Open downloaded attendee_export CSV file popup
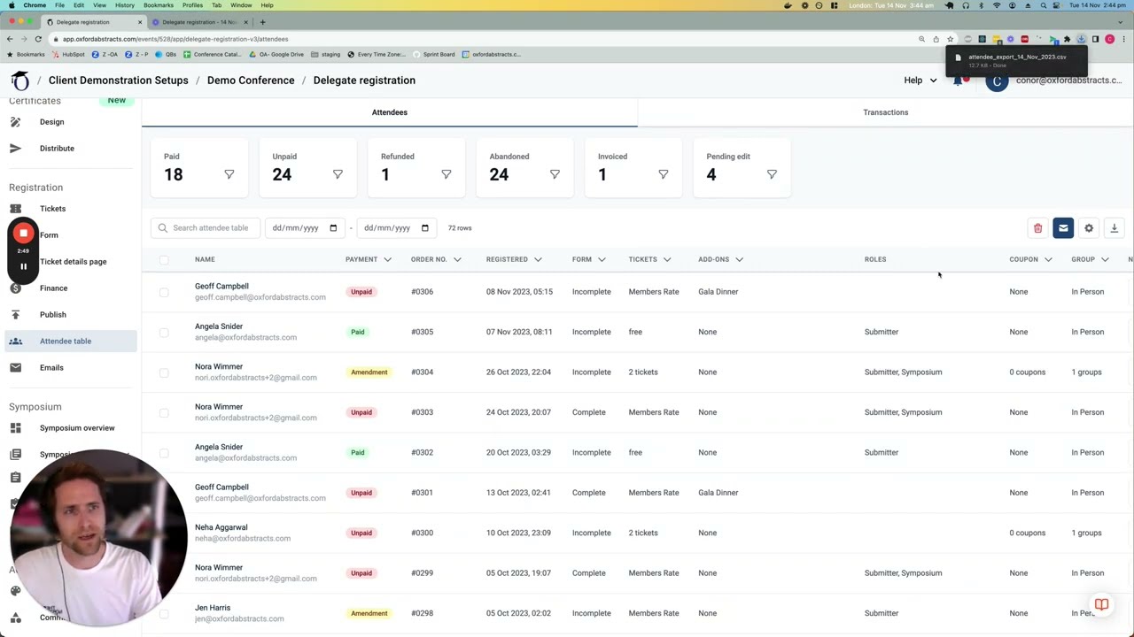 coord(1016,60)
